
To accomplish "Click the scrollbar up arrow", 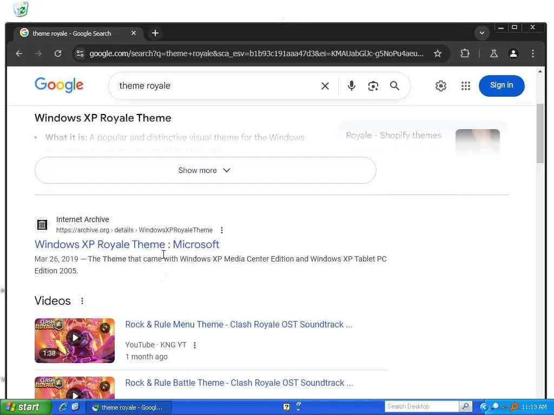I will pyautogui.click(x=540, y=71).
